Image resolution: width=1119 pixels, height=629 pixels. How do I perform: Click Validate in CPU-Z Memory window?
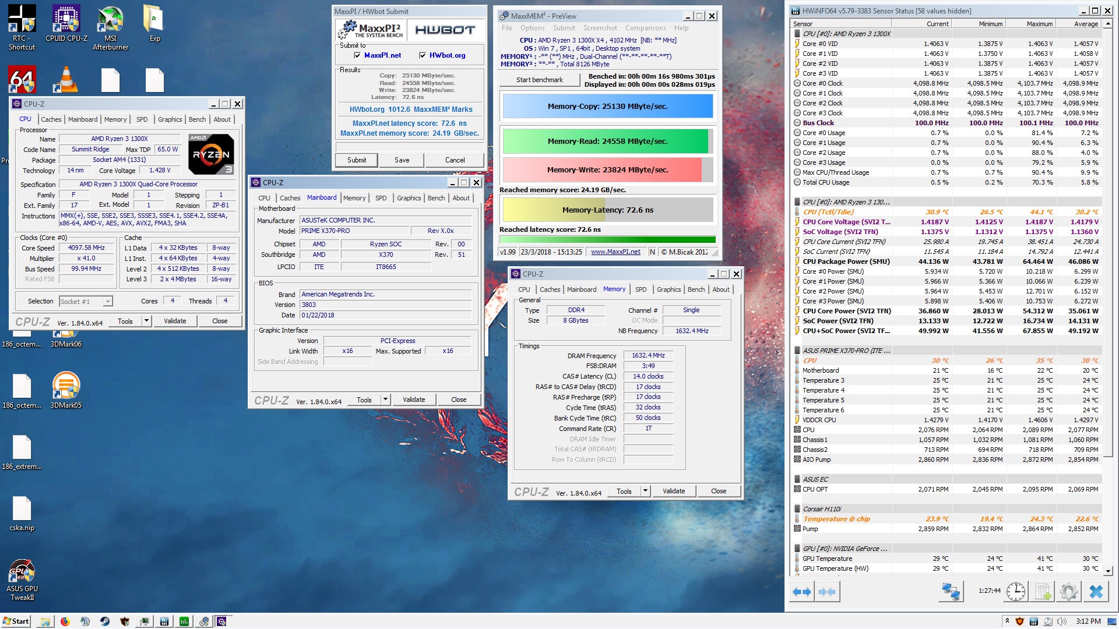tap(673, 491)
